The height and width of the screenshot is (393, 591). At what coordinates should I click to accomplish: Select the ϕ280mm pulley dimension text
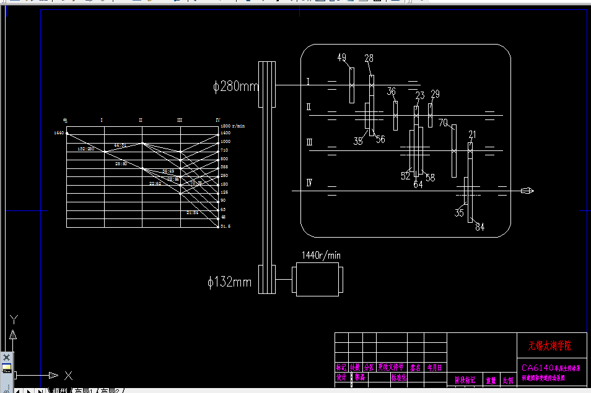[235, 86]
